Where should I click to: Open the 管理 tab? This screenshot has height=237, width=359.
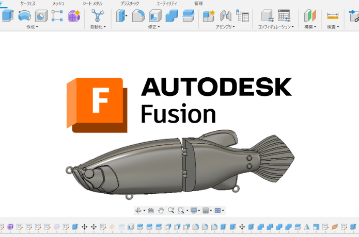tap(198, 4)
